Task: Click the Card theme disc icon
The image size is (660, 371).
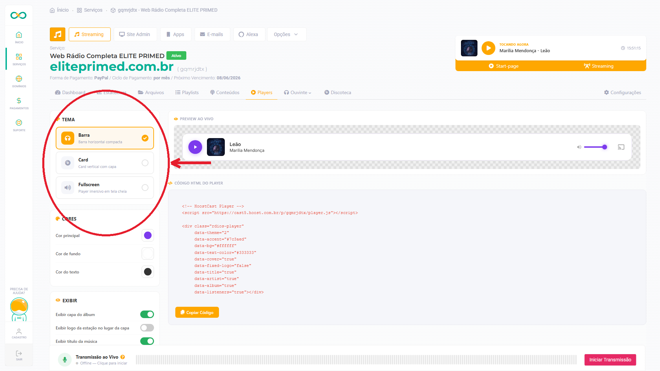Action: [68, 163]
